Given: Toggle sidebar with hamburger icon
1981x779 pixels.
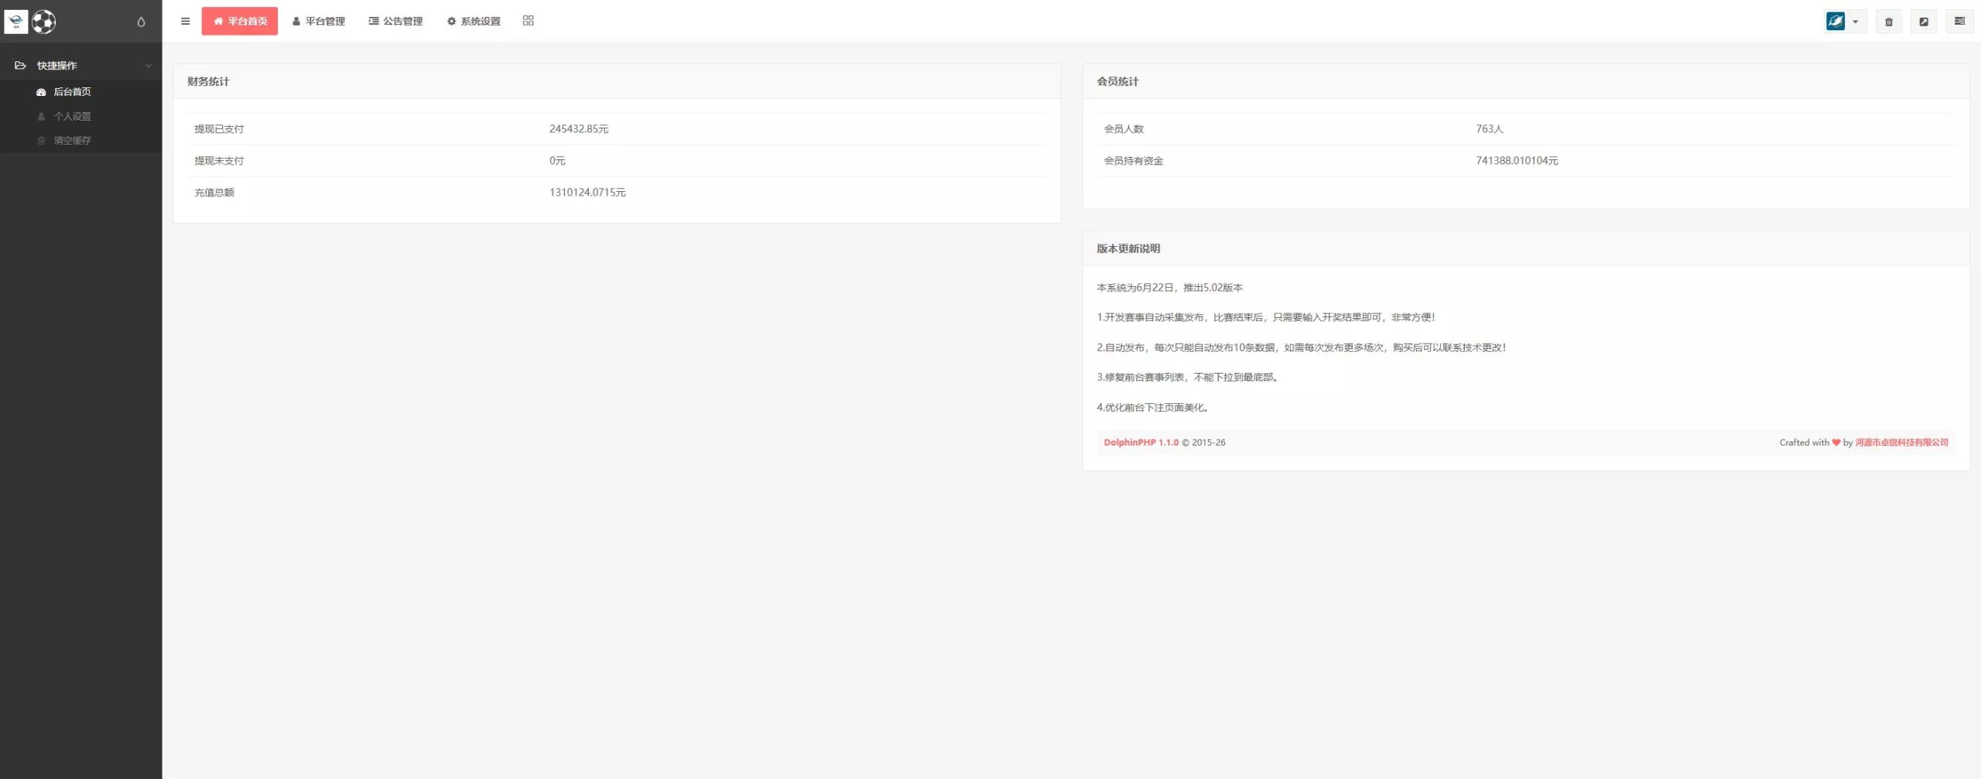Looking at the screenshot, I should click(185, 21).
